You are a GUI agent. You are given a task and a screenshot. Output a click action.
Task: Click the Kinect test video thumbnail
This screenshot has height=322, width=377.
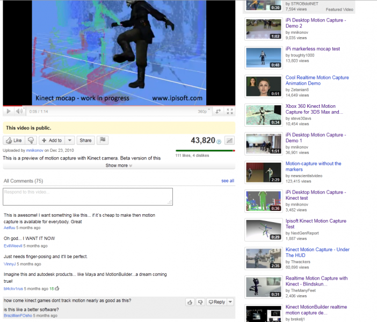[x=264, y=201]
